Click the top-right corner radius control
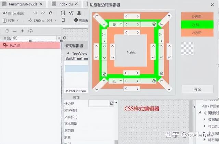219x144 pixels. point(165,20)
